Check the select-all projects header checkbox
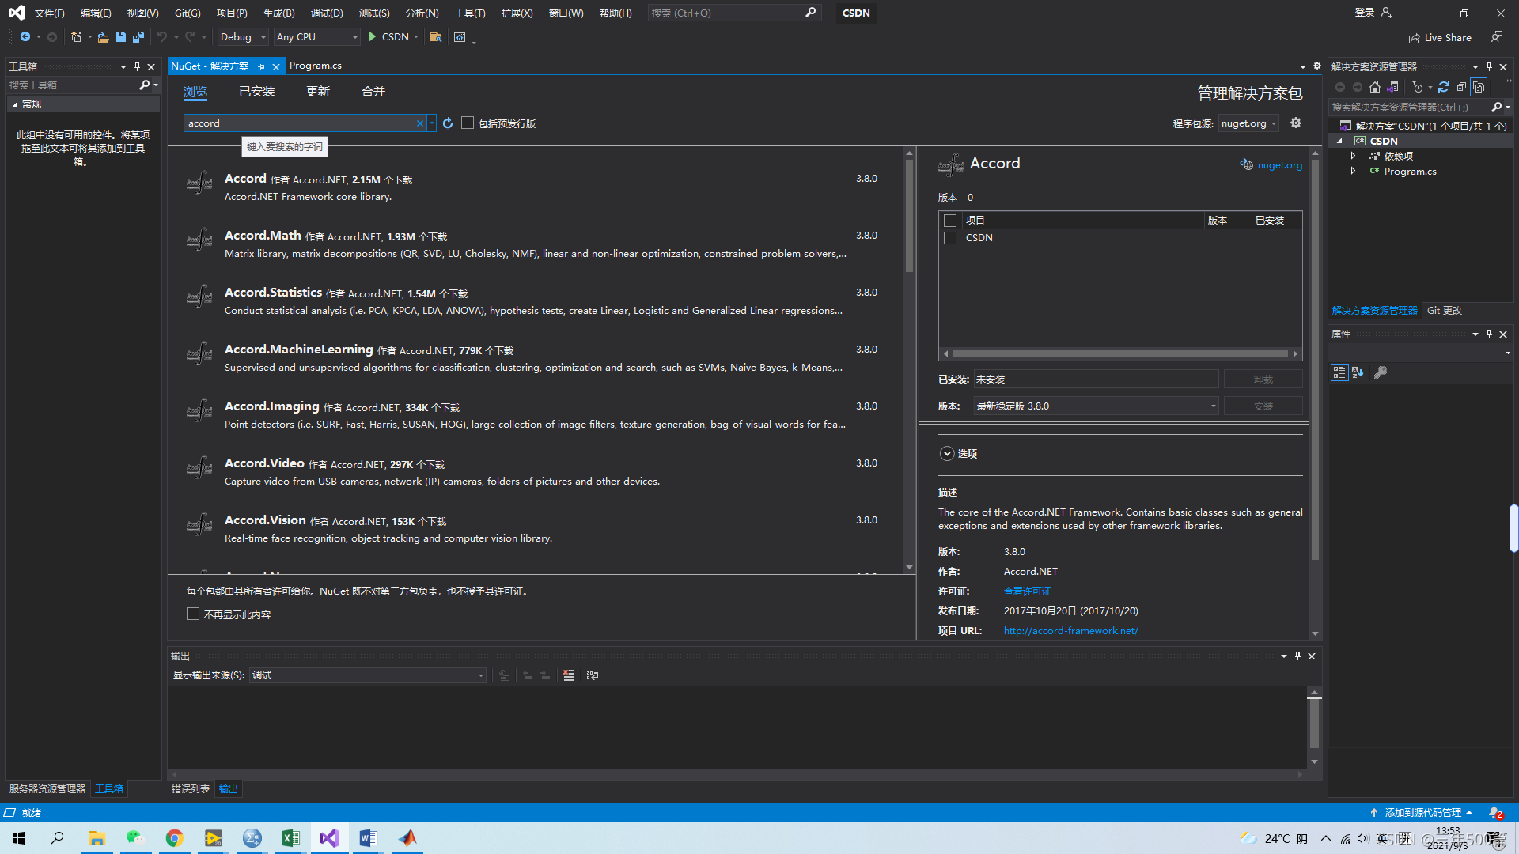This screenshot has height=854, width=1519. [x=950, y=221]
